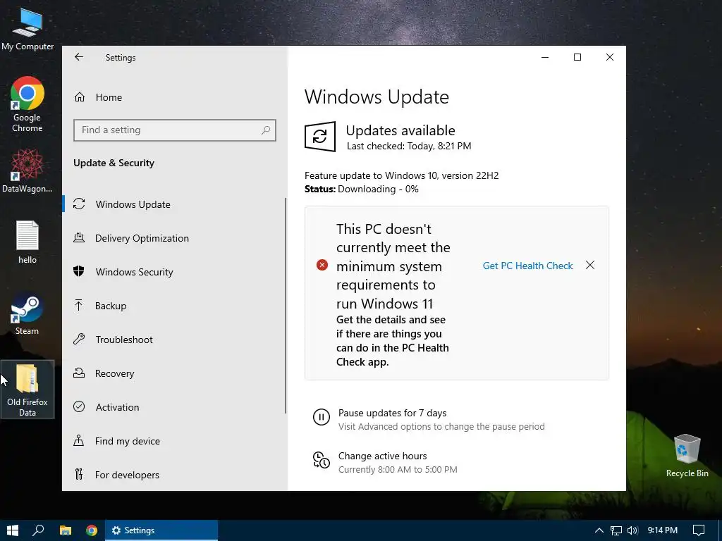
Task: Open Change active hours
Action: [x=383, y=456]
